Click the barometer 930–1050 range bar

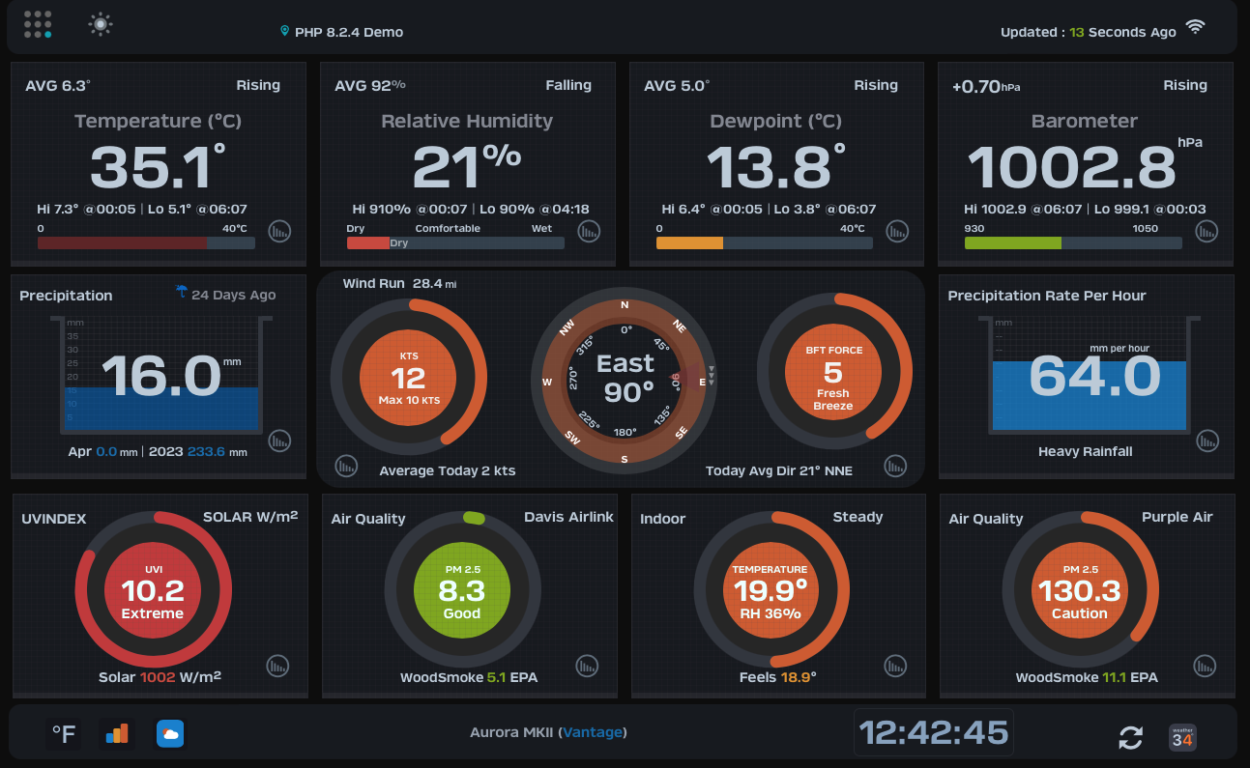point(1073,243)
